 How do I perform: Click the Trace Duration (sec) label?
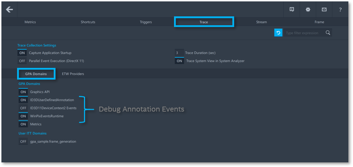200,53
